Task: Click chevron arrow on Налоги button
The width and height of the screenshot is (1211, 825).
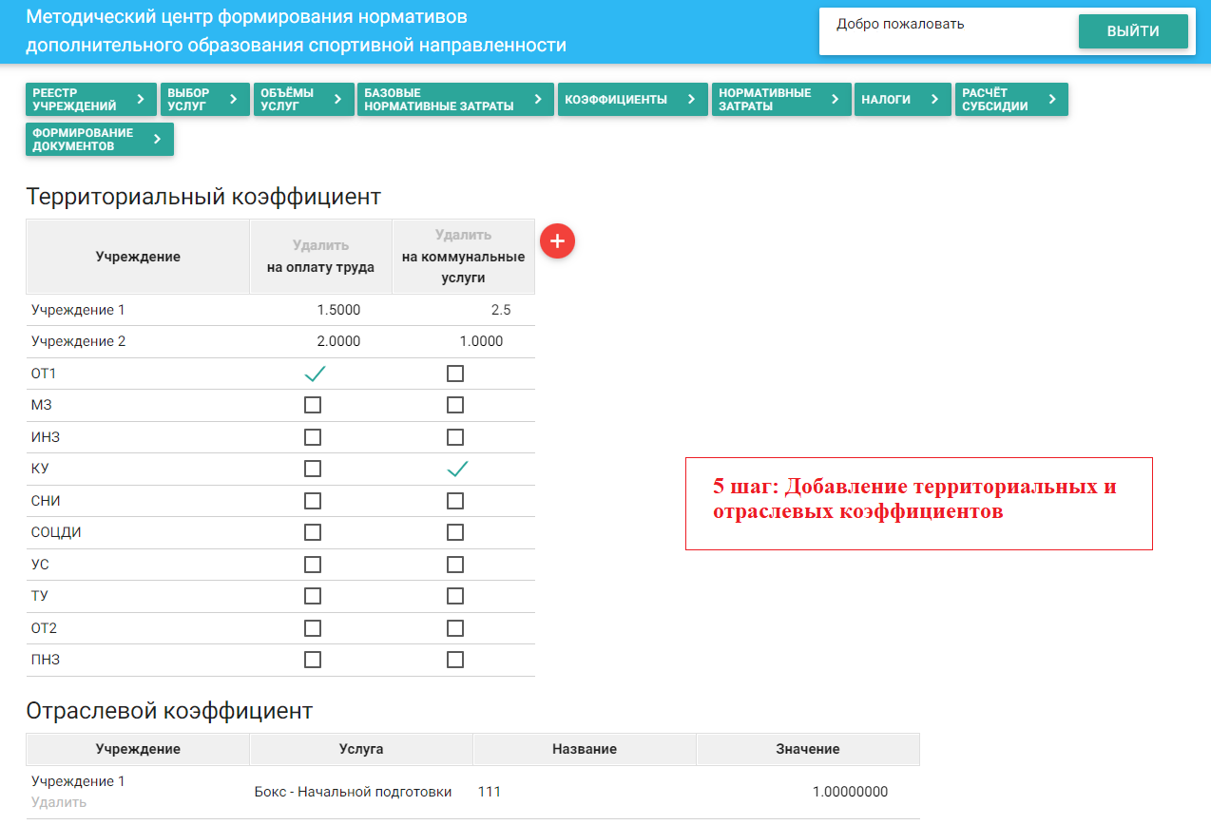Action: click(934, 100)
